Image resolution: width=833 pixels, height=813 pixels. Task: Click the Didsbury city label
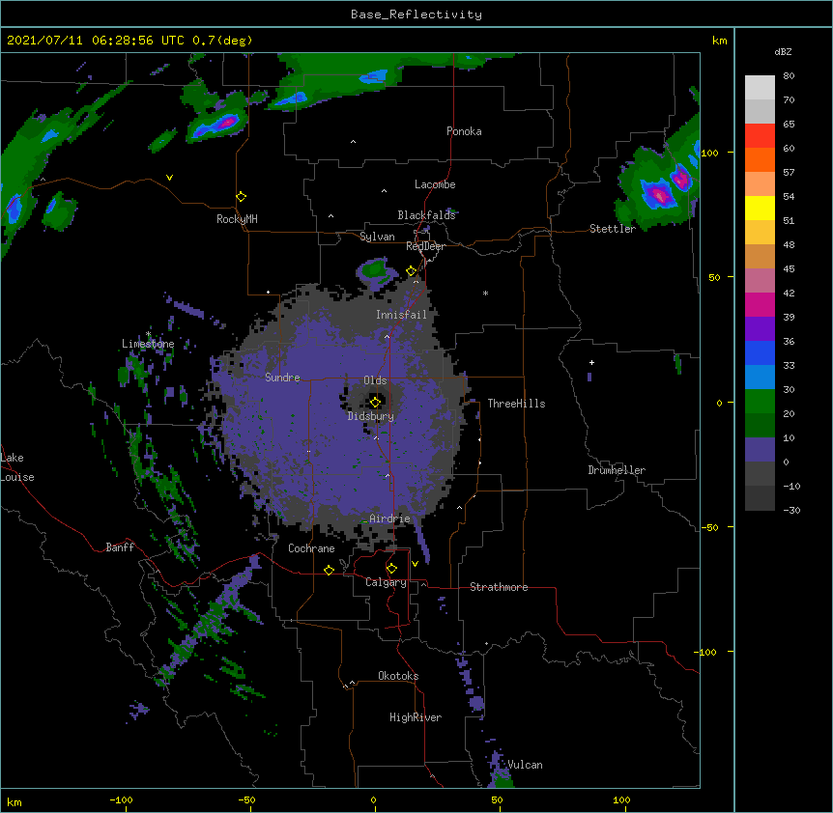click(x=371, y=416)
